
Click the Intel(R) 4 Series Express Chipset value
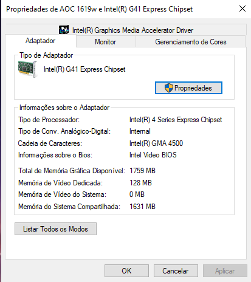176,120
